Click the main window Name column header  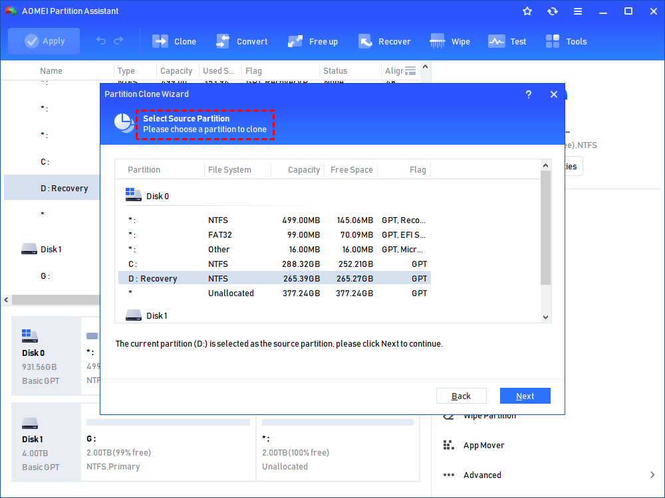[x=51, y=71]
